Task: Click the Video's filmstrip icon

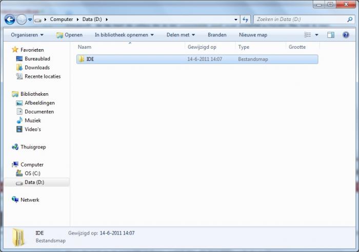Action: [19, 129]
